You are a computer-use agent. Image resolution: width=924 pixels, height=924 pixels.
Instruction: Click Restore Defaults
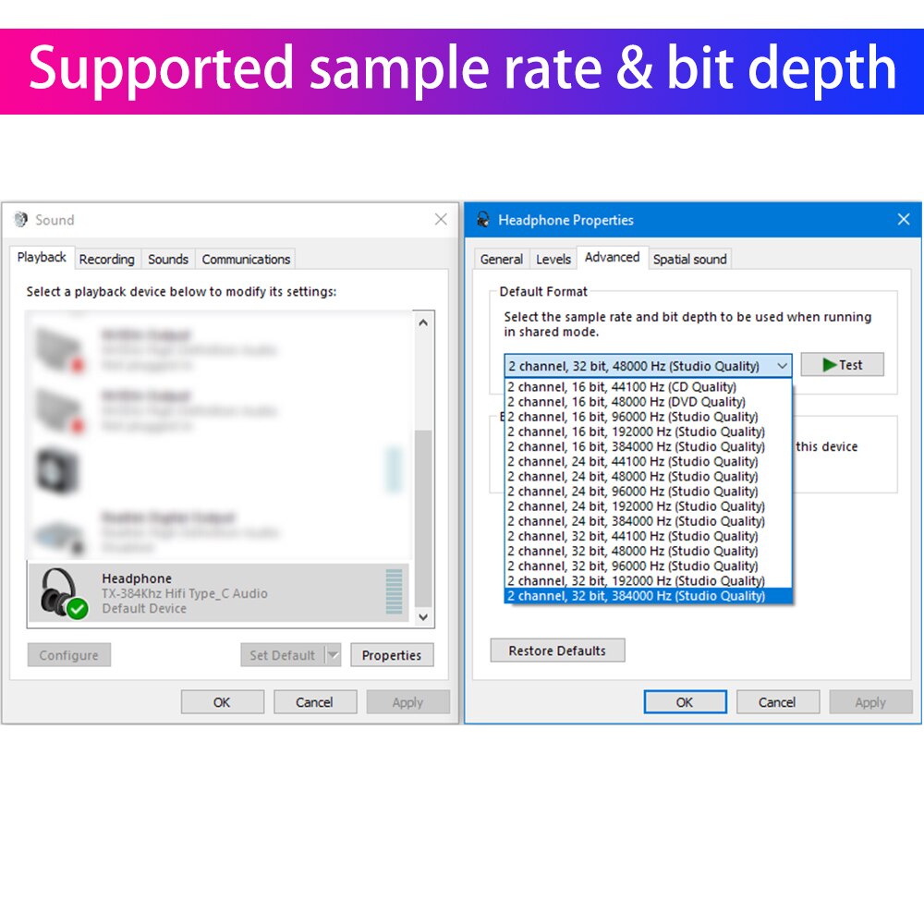point(557,650)
